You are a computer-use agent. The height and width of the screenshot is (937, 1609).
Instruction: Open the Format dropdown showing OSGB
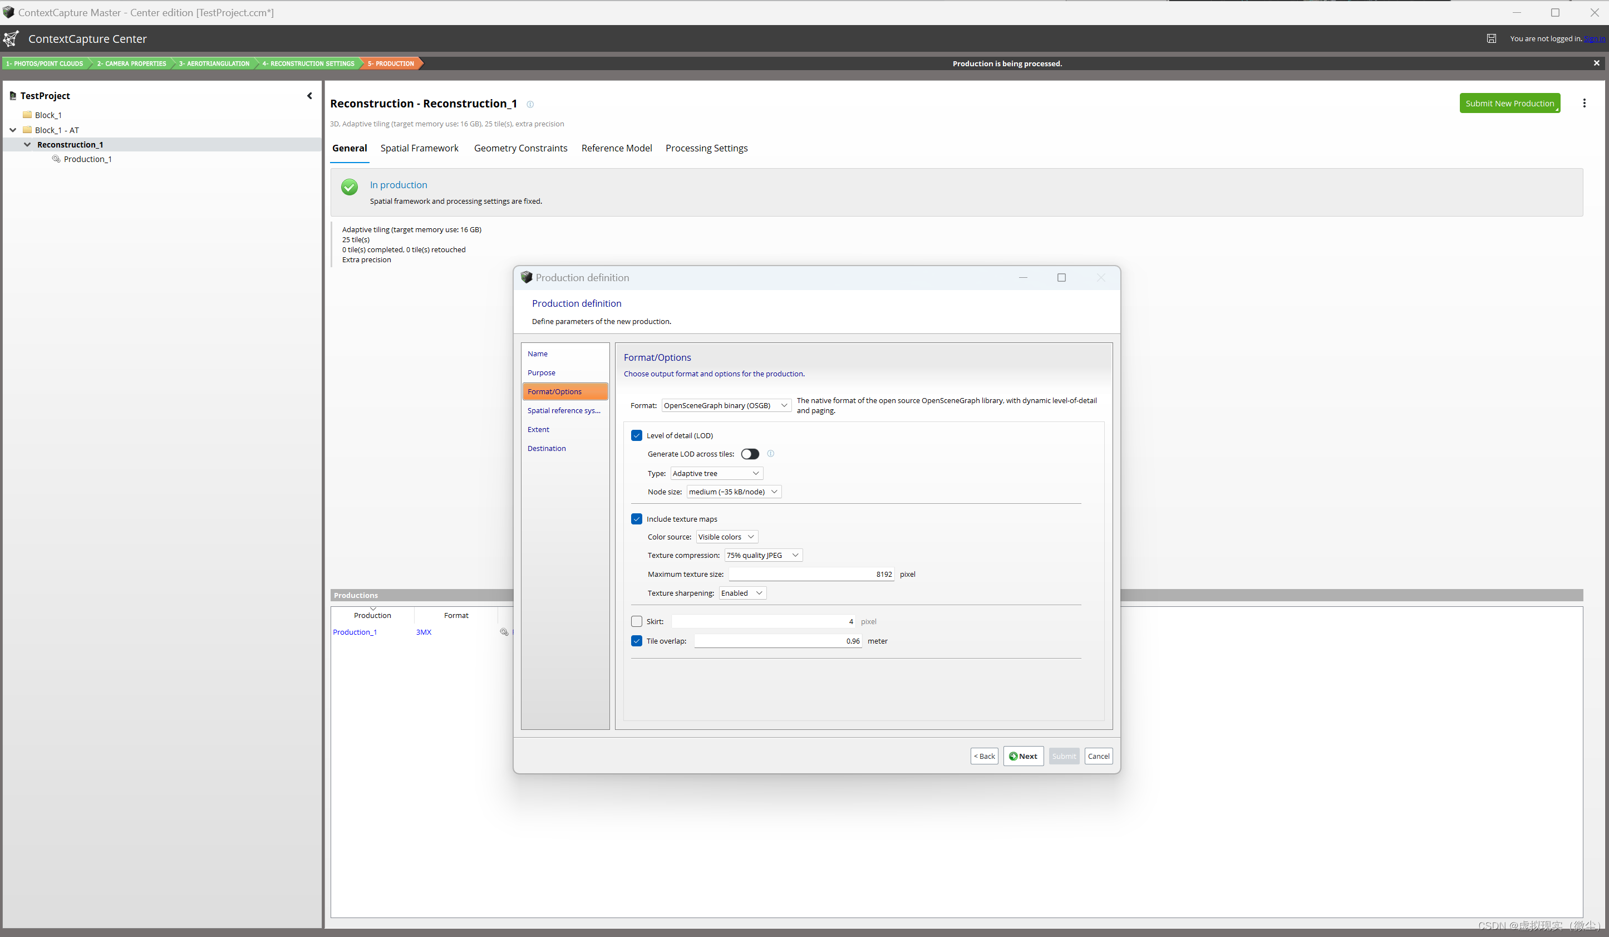726,405
